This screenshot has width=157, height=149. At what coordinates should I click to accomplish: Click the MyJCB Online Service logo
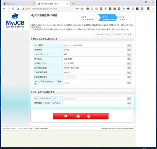click(x=15, y=21)
